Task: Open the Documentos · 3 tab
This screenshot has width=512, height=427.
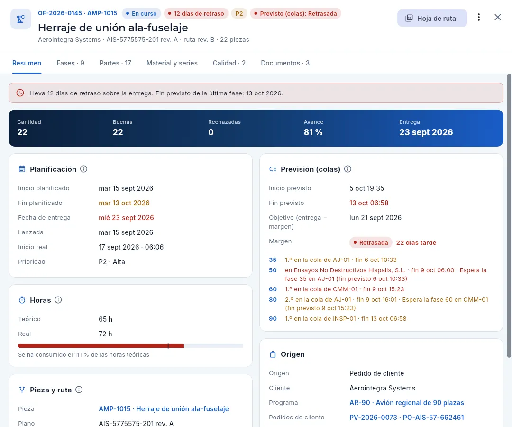Action: pos(285,63)
